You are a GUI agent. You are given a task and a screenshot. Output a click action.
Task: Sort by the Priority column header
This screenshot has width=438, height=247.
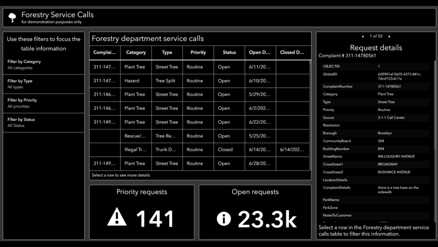pos(198,52)
